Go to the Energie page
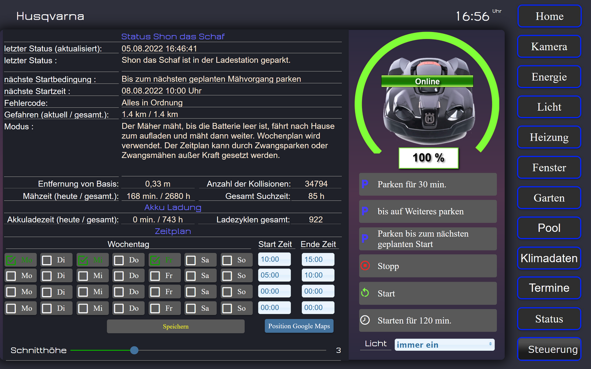Image resolution: width=591 pixels, height=369 pixels. point(549,77)
